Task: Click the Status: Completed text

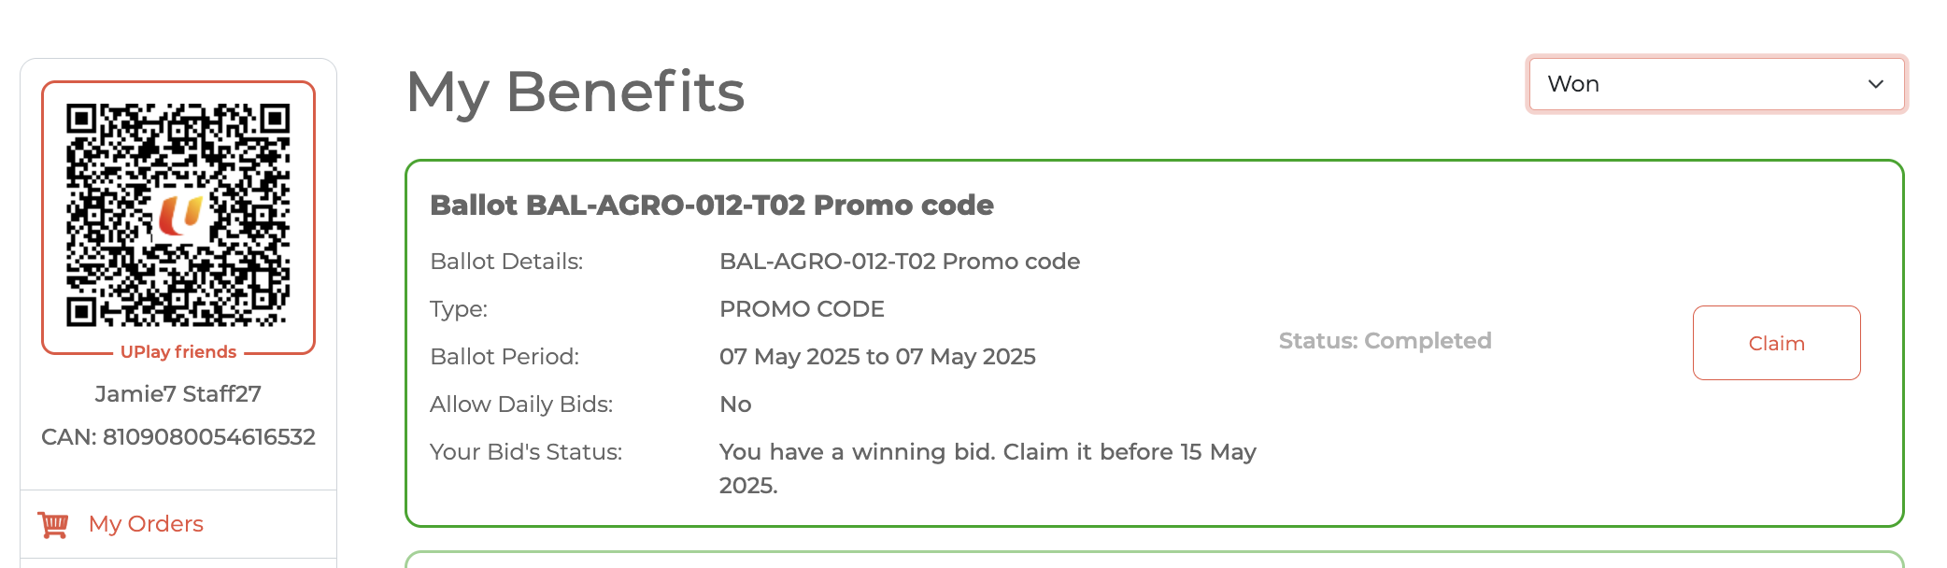Action: tap(1385, 341)
